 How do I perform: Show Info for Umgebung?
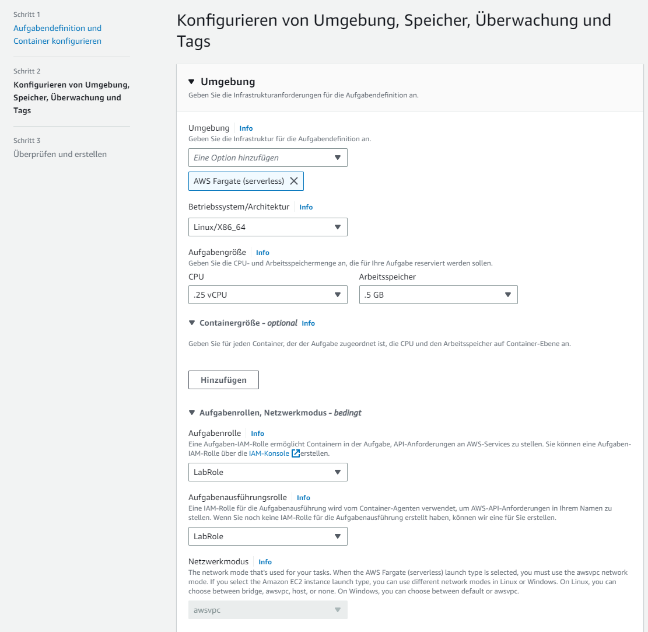(246, 128)
